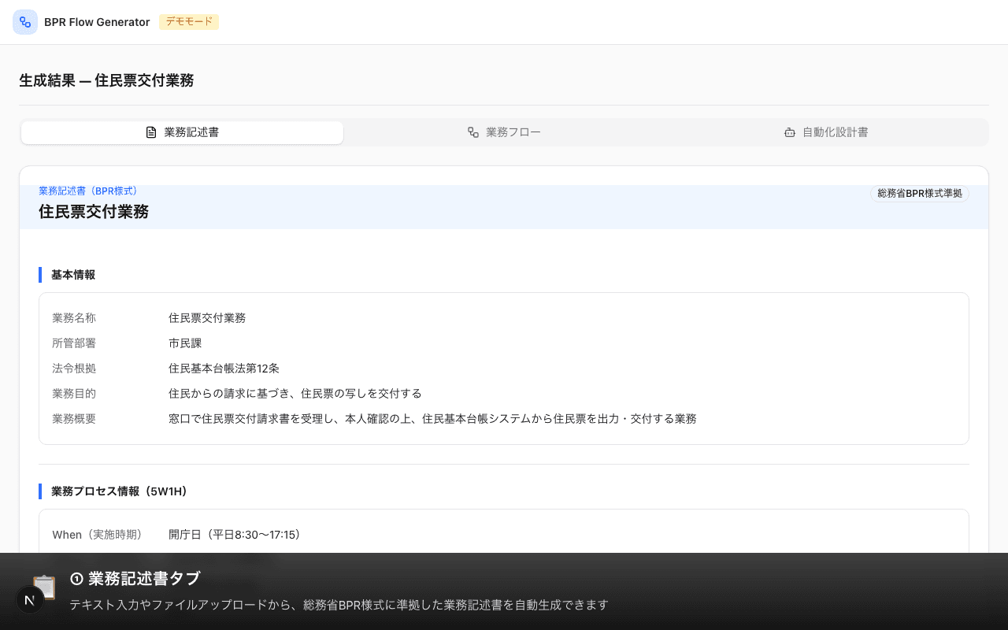
Task: Click the step ① icon in the overlay heading
Action: tap(76, 579)
